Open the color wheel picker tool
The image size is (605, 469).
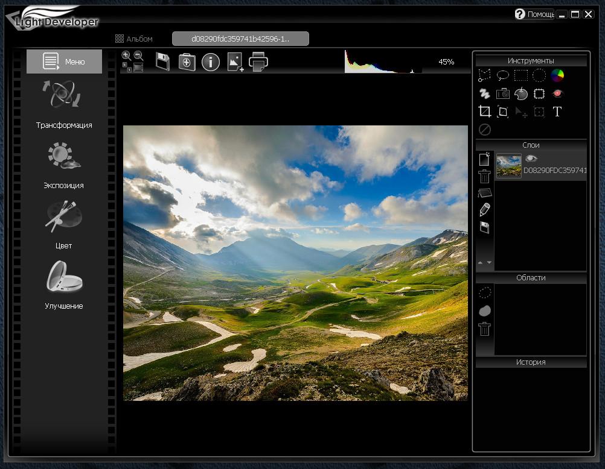557,75
